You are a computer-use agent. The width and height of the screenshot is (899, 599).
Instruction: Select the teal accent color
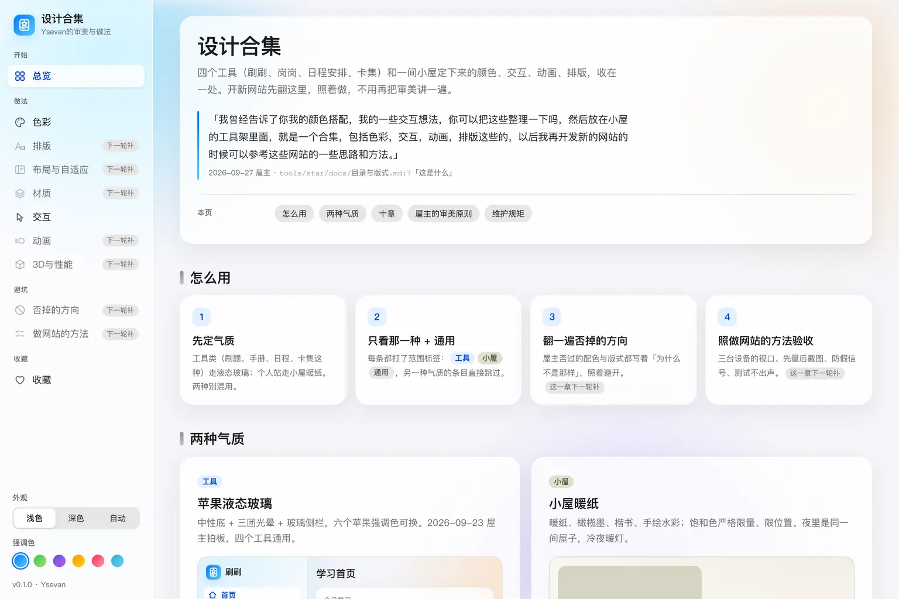(x=117, y=561)
